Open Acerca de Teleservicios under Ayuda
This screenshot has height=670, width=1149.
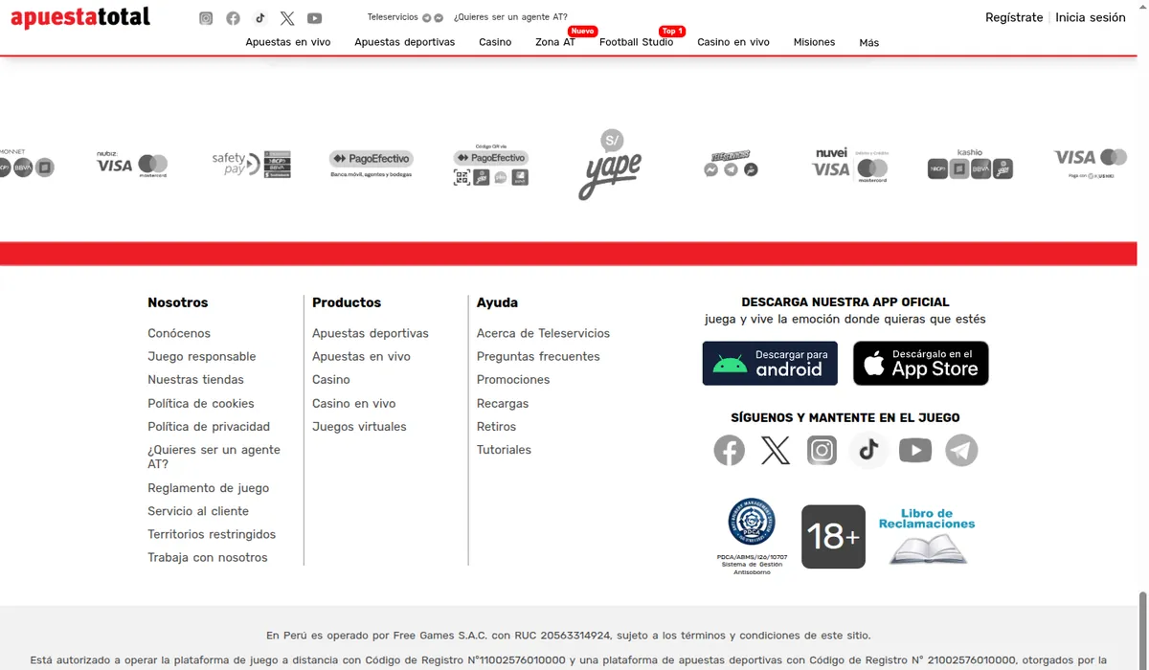coord(543,333)
